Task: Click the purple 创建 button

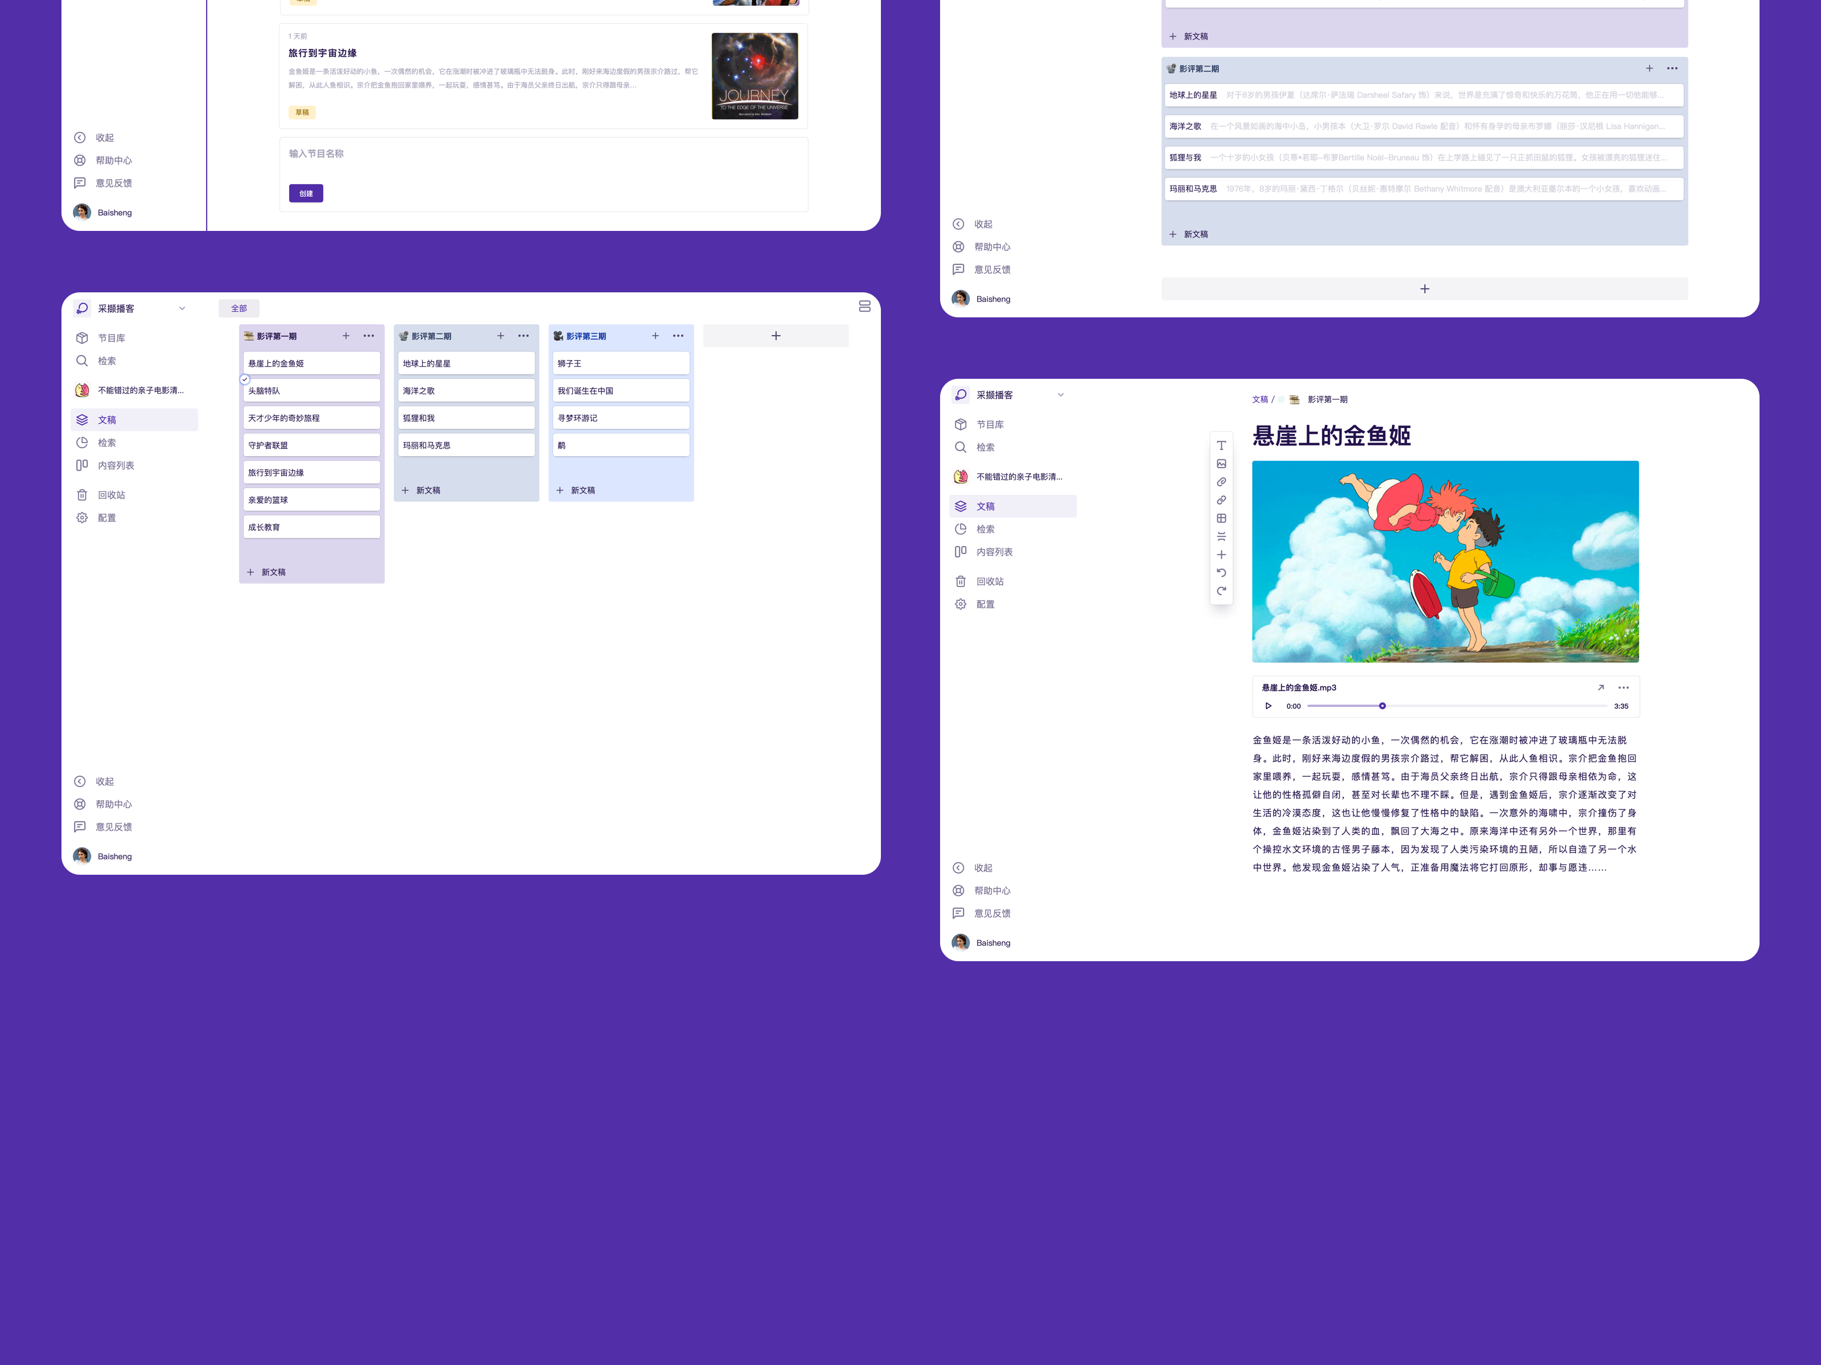Action: (x=306, y=193)
